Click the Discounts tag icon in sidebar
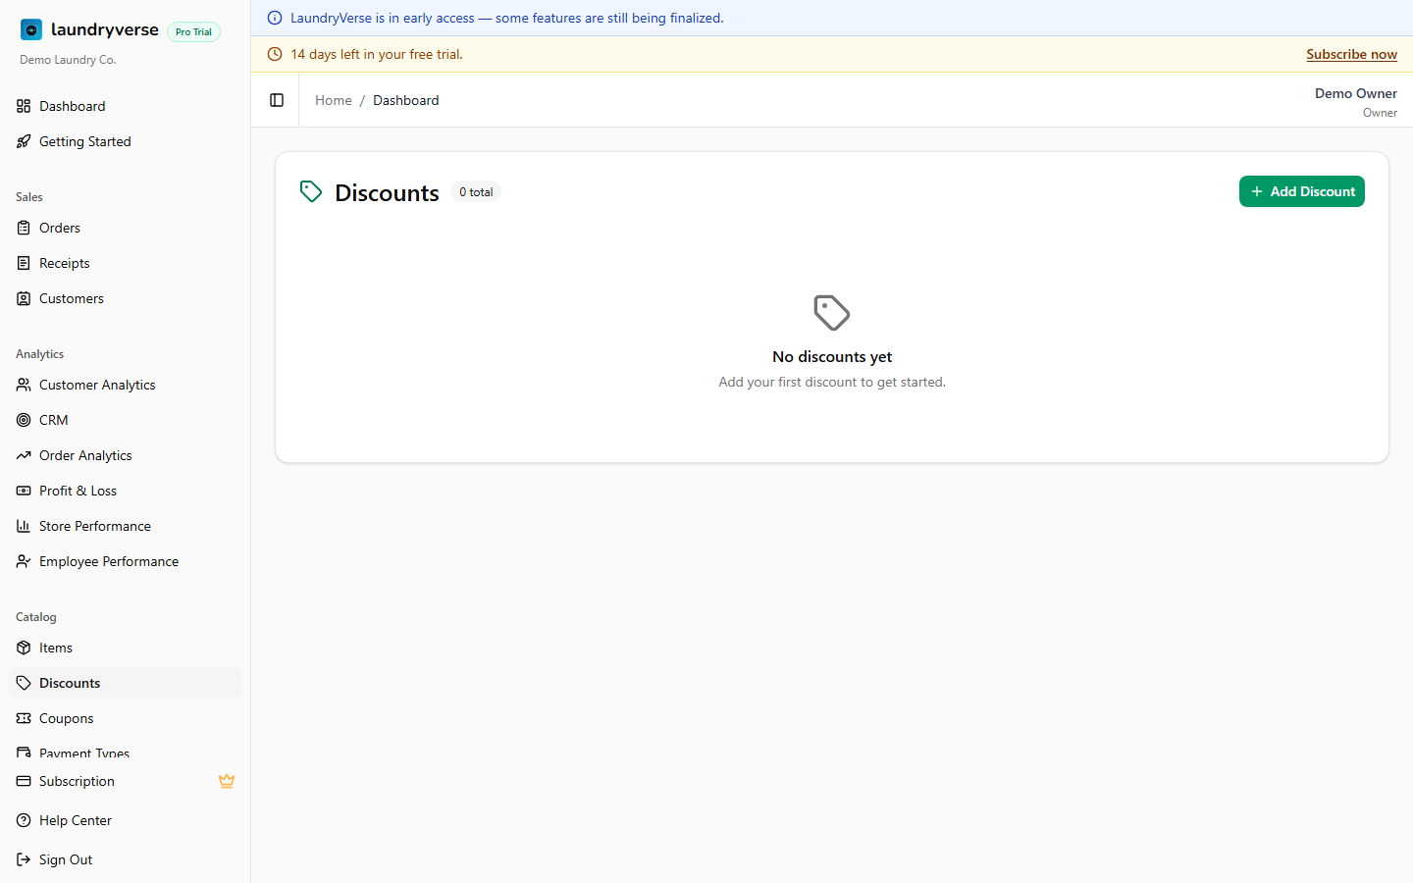Screen dimensions: 1413x883 (24, 683)
